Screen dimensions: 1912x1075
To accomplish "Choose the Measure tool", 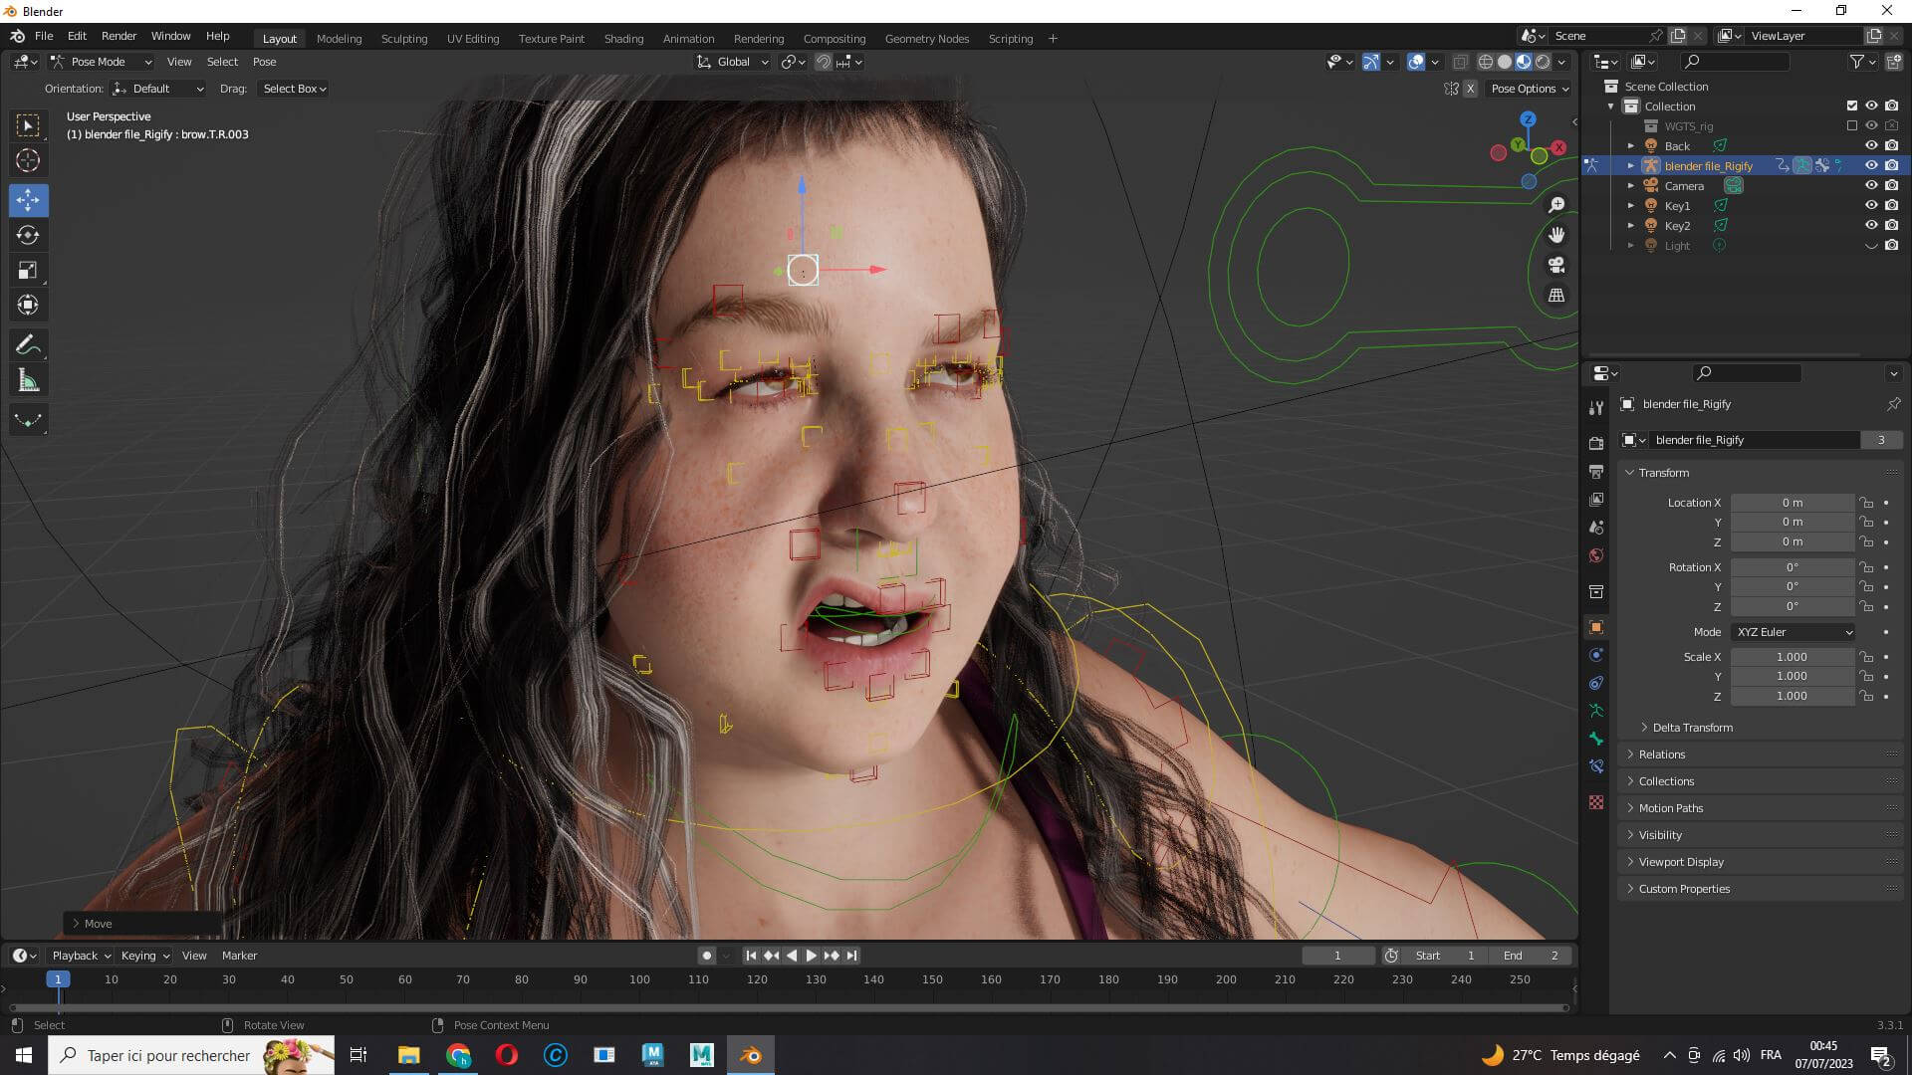I will pos(28,381).
